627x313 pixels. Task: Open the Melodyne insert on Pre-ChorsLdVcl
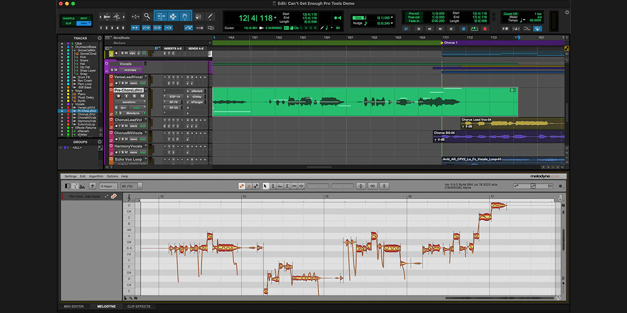tap(133, 113)
